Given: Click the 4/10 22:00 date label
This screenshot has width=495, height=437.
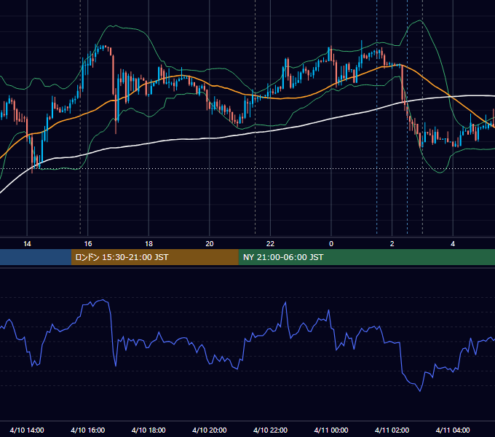Looking at the screenshot, I should point(270,430).
